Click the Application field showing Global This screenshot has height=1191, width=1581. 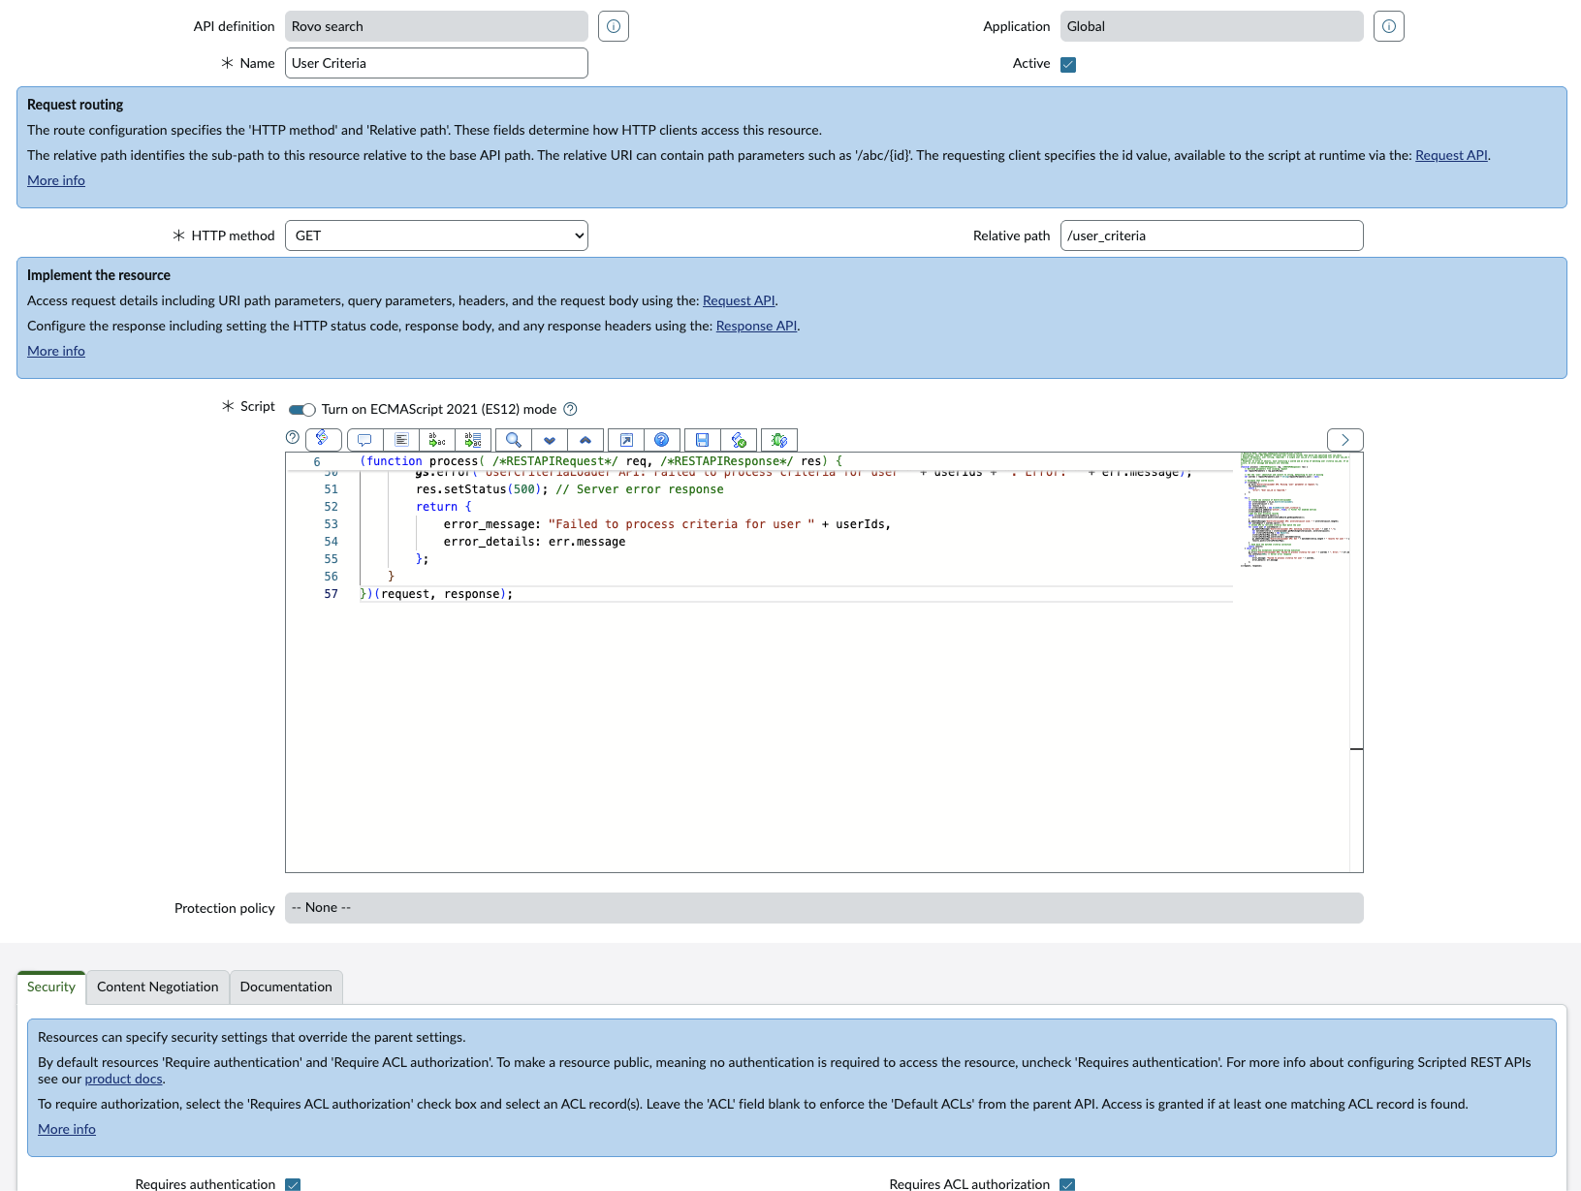click(x=1212, y=26)
